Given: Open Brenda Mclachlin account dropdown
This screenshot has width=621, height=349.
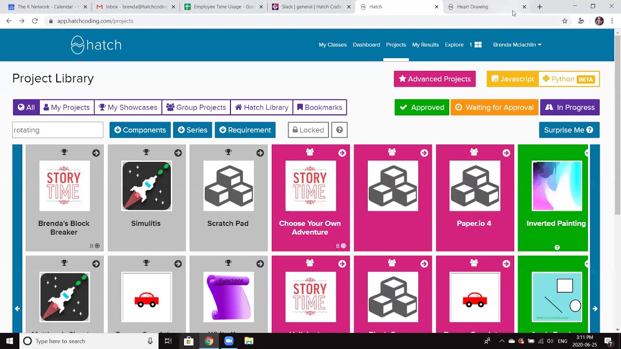Looking at the screenshot, I should click(x=517, y=45).
